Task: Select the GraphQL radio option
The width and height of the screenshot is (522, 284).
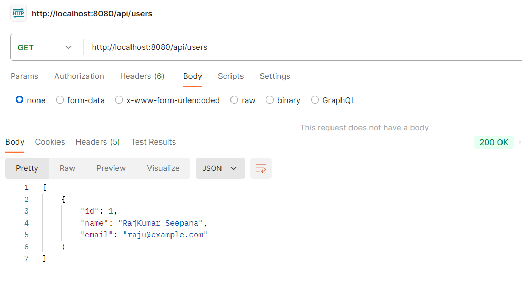Action: (315, 100)
